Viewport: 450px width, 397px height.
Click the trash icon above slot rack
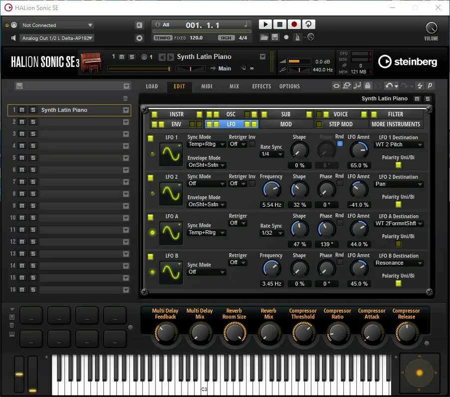(125, 98)
